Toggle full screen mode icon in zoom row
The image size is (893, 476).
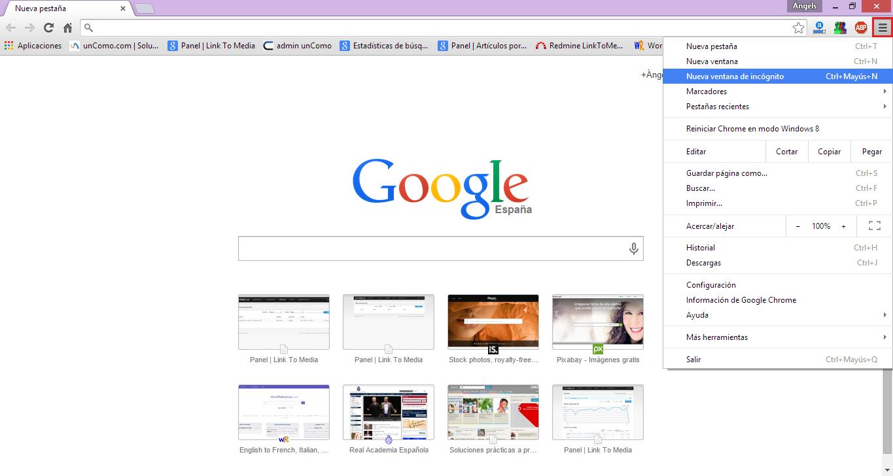[874, 226]
